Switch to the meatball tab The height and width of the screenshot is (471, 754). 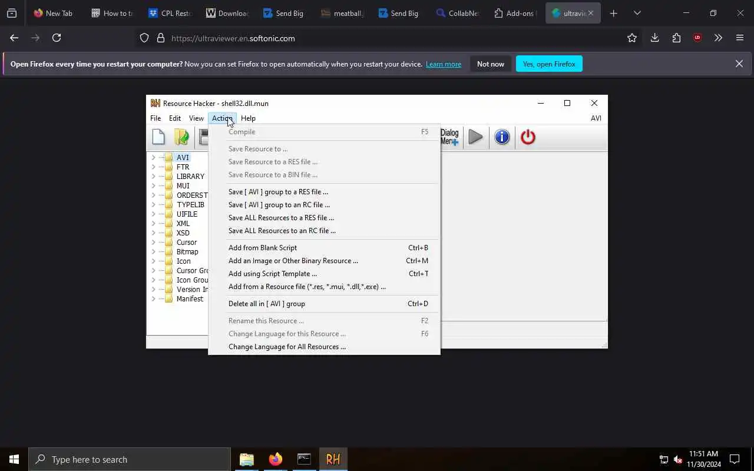click(342, 13)
